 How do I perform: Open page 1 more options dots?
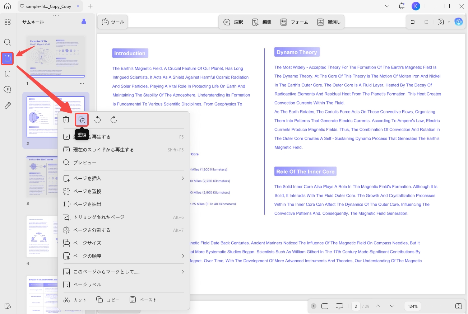point(82,83)
